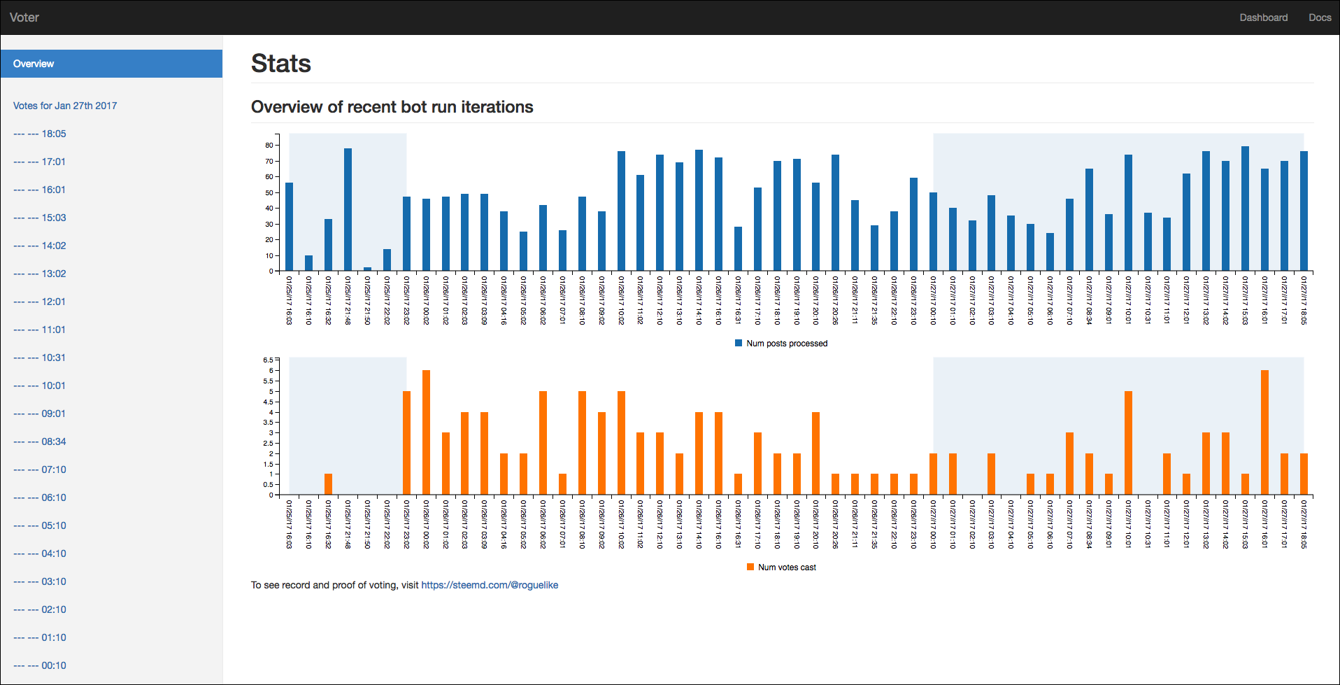Select the Overview sidebar item
Viewport: 1340px width, 685px height.
click(112, 64)
